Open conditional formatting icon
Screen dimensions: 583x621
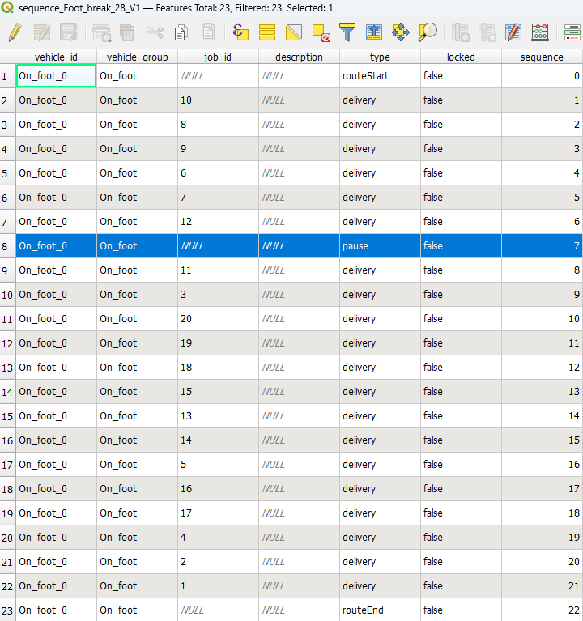tap(540, 32)
